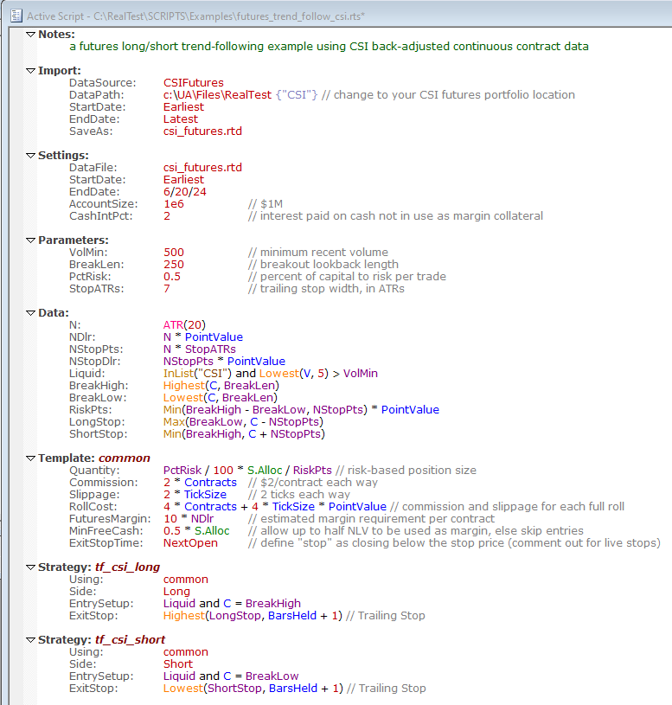Click the tf_csi_short strategy name
The image size is (672, 705).
coord(130,640)
